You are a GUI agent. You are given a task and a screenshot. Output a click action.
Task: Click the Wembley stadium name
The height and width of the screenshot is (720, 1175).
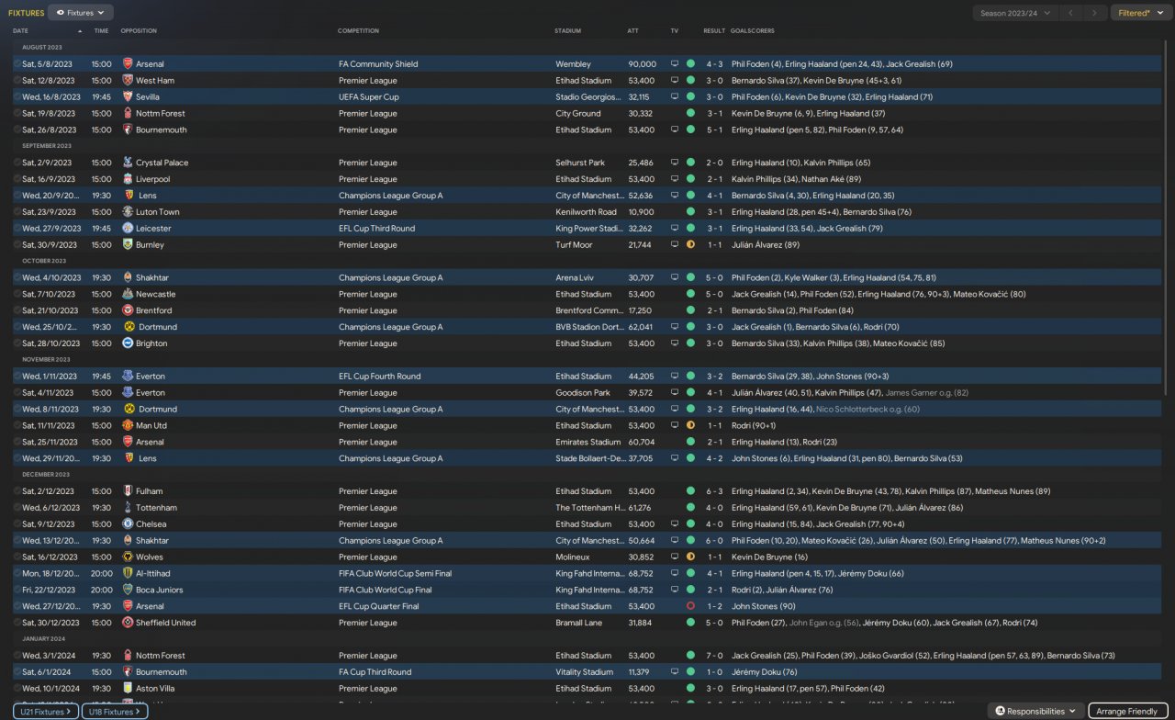571,64
